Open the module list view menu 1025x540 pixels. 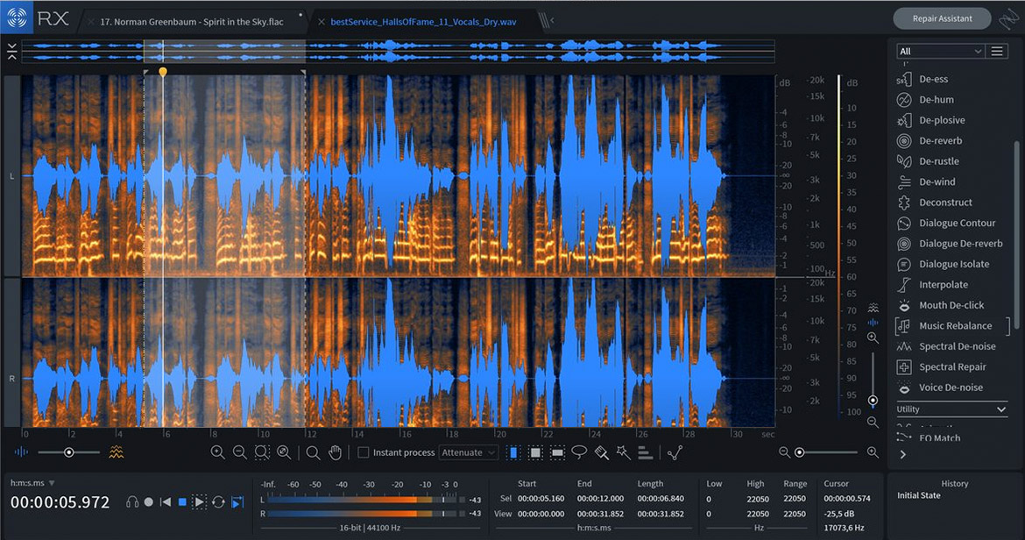pos(997,51)
